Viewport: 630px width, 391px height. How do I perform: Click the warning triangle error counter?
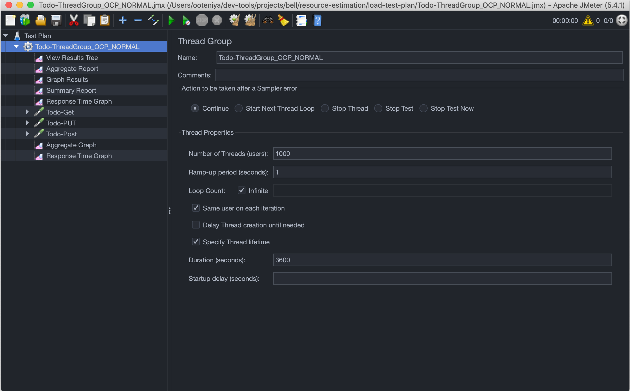588,20
